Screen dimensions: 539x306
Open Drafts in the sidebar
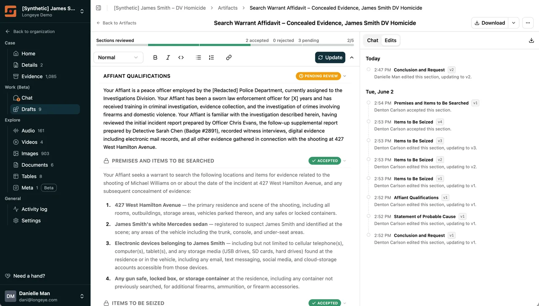point(45,109)
